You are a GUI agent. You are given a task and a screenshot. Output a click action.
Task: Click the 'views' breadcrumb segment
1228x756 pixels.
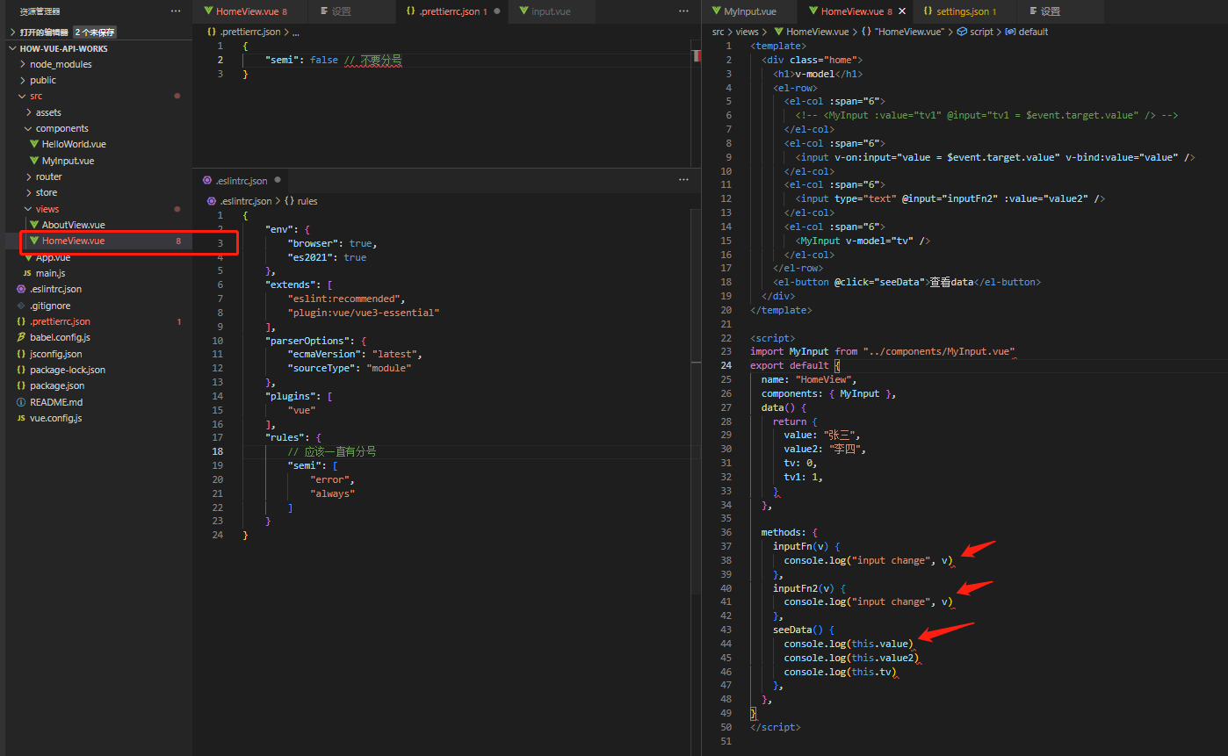(x=747, y=32)
